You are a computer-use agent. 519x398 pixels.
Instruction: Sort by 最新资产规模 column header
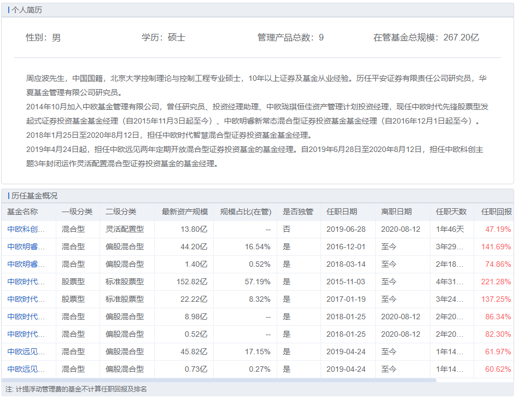tap(185, 212)
